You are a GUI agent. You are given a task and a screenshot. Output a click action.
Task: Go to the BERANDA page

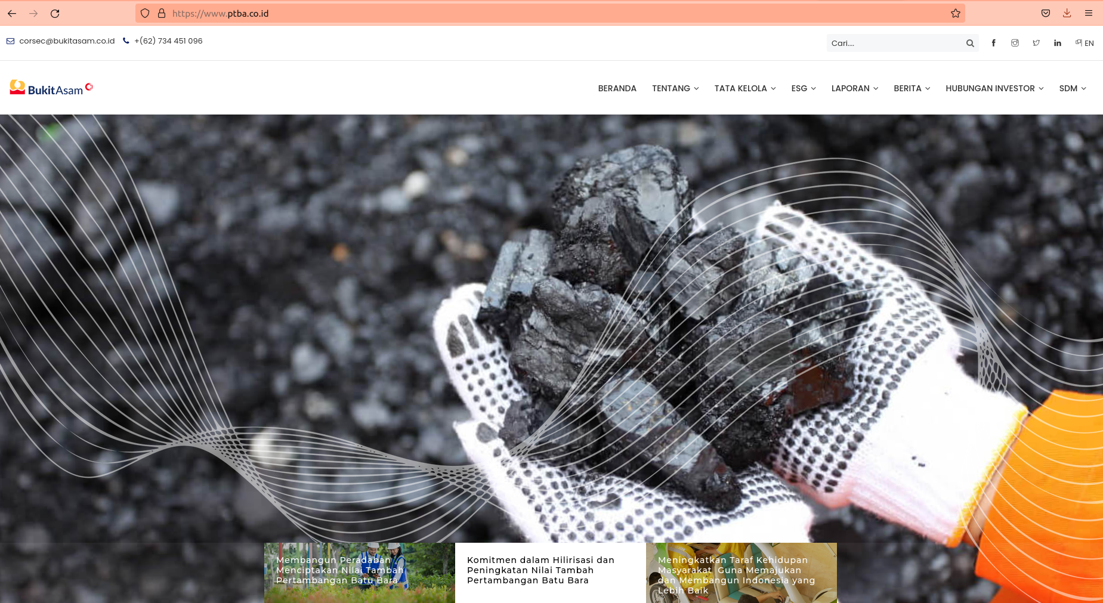point(617,88)
